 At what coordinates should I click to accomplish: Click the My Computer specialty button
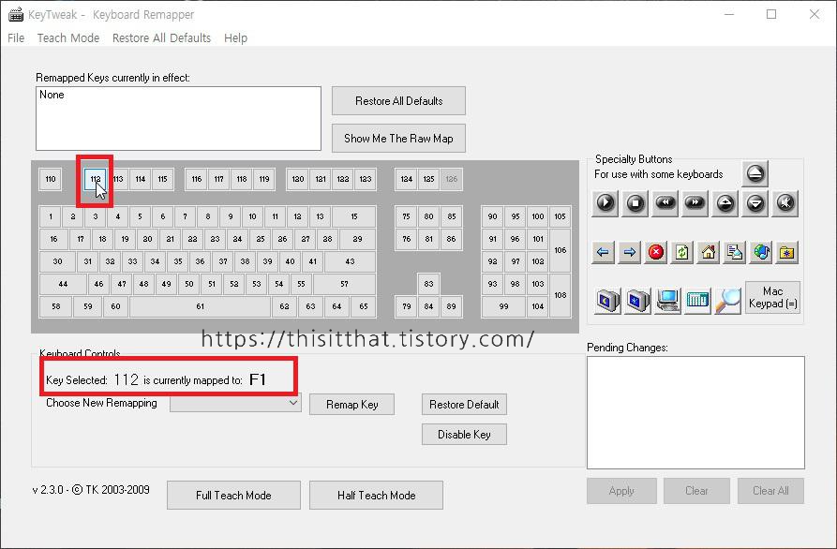(x=667, y=301)
